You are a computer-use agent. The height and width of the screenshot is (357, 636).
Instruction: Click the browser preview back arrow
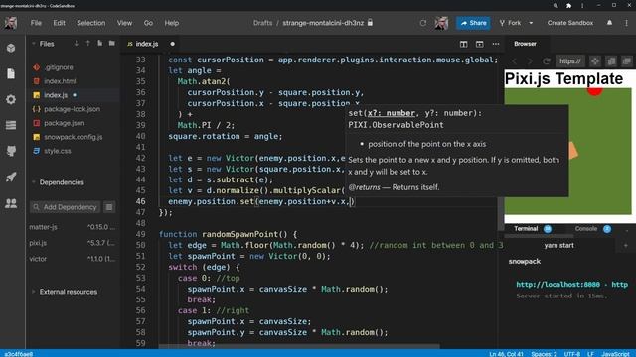point(515,61)
